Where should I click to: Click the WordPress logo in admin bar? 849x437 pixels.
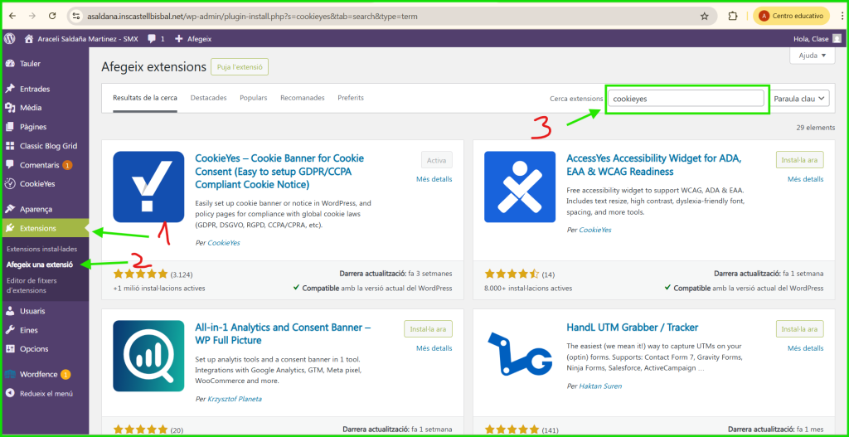[10, 38]
